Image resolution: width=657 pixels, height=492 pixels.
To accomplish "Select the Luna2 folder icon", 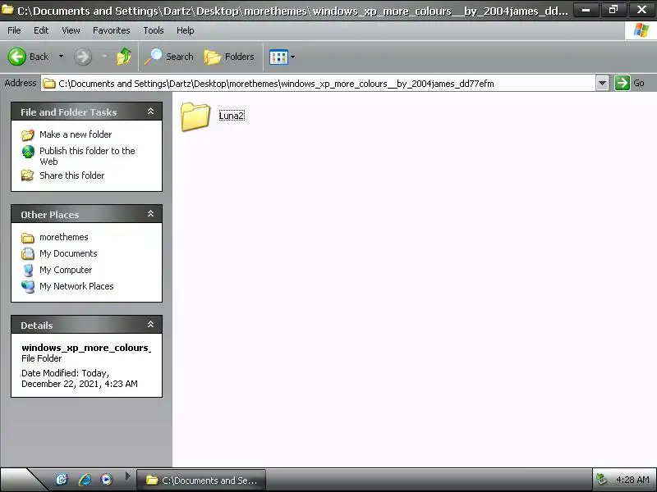I will (195, 117).
